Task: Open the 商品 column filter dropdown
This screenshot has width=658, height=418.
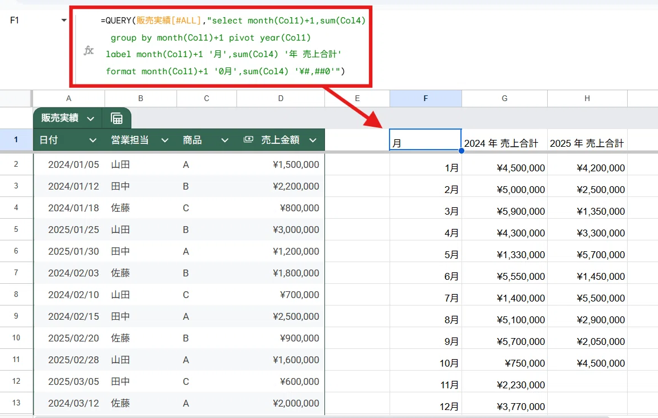Action: (x=224, y=140)
